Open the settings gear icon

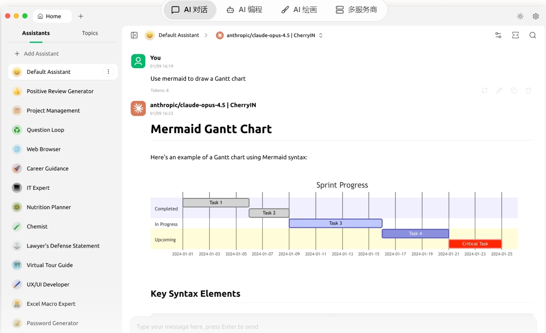(x=536, y=16)
